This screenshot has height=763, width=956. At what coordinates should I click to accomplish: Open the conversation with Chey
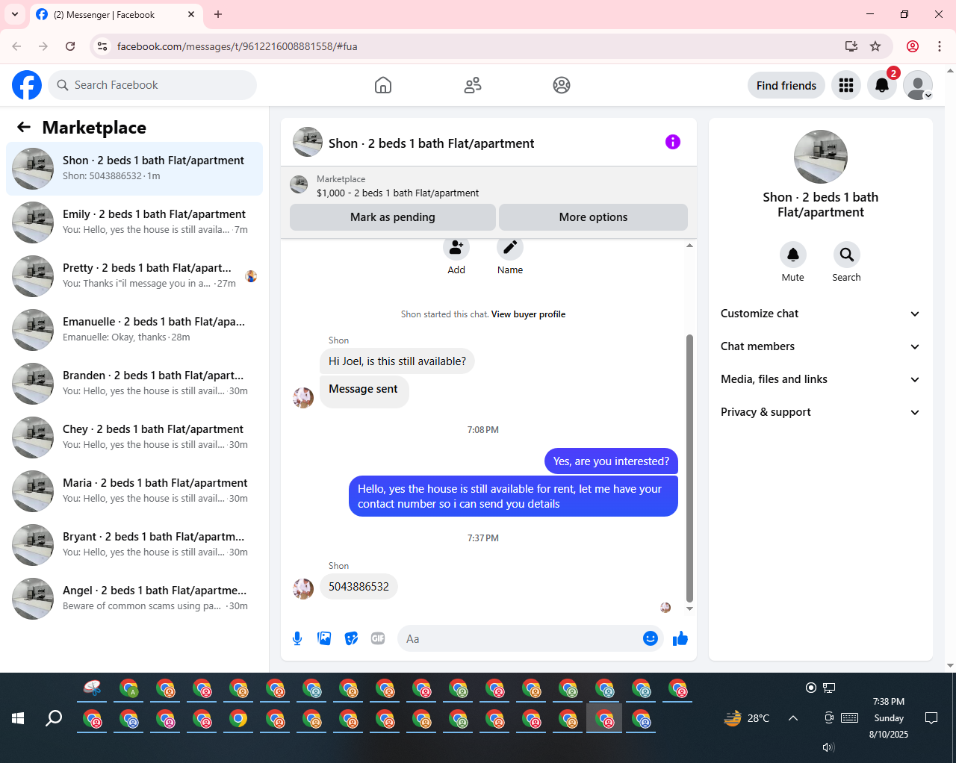[134, 437]
